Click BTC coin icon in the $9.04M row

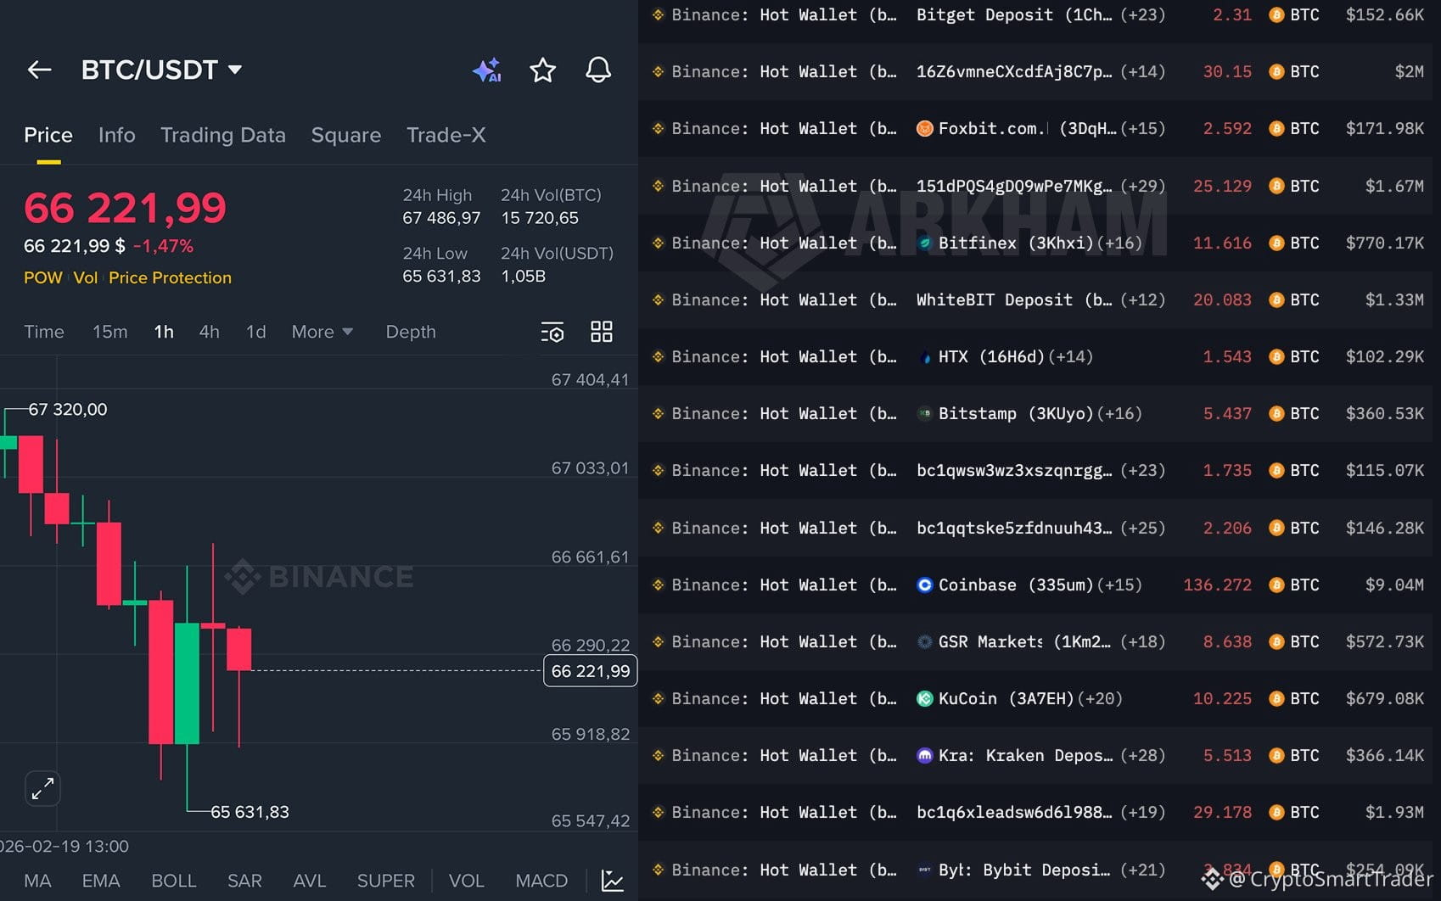(1276, 585)
